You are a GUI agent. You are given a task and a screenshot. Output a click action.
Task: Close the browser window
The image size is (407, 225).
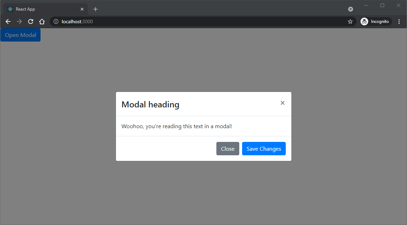click(x=399, y=5)
